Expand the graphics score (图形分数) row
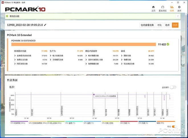 click(122, 56)
